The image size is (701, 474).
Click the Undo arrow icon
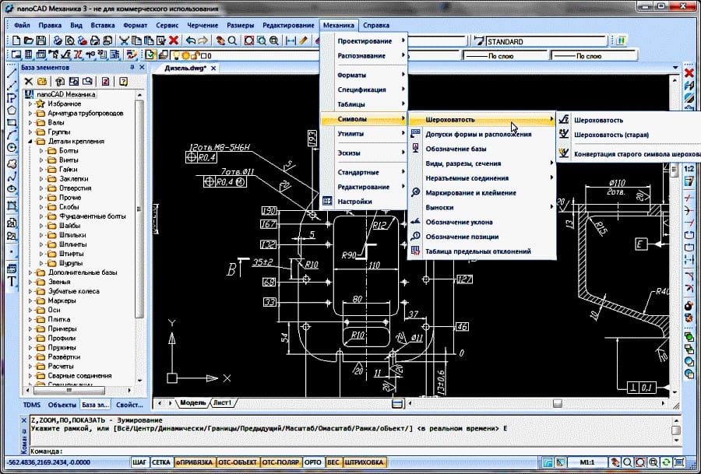coord(191,40)
